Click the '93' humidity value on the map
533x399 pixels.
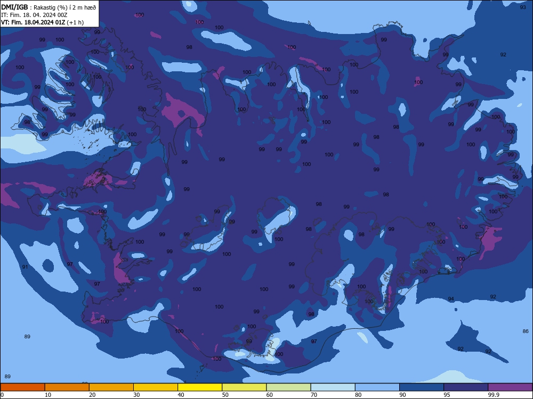[523, 7]
